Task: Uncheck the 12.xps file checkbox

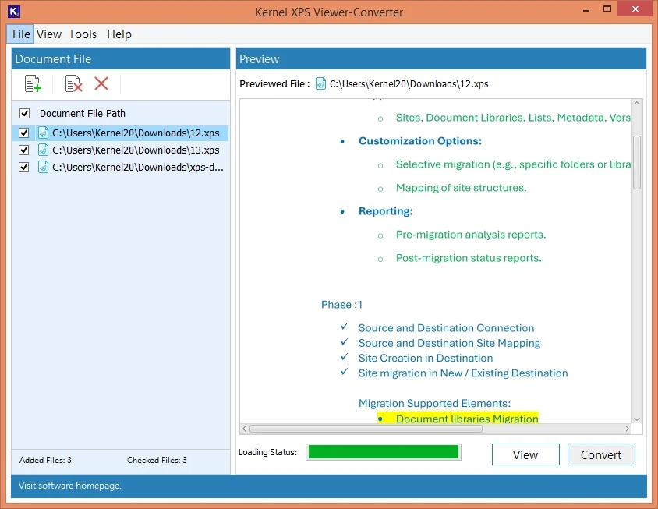Action: pos(24,133)
